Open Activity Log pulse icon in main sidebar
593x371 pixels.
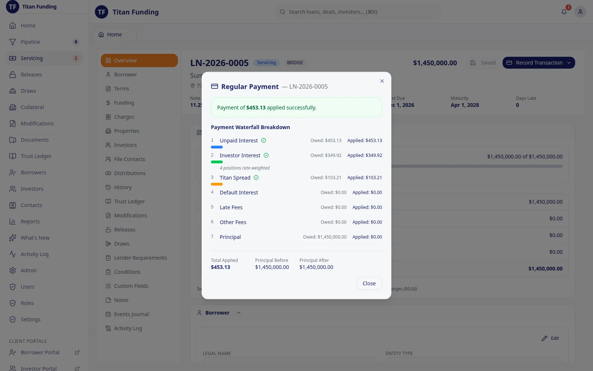[x=13, y=254]
